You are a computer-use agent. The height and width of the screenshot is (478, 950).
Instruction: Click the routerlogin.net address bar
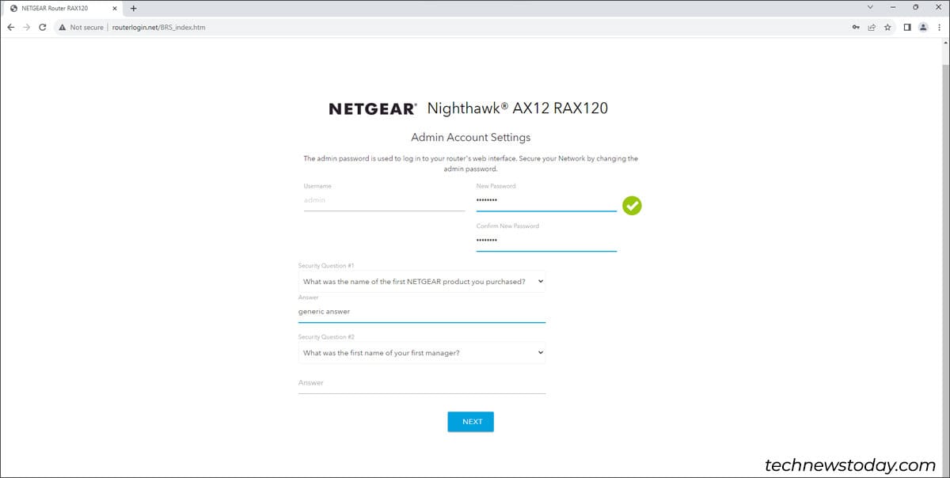(158, 27)
